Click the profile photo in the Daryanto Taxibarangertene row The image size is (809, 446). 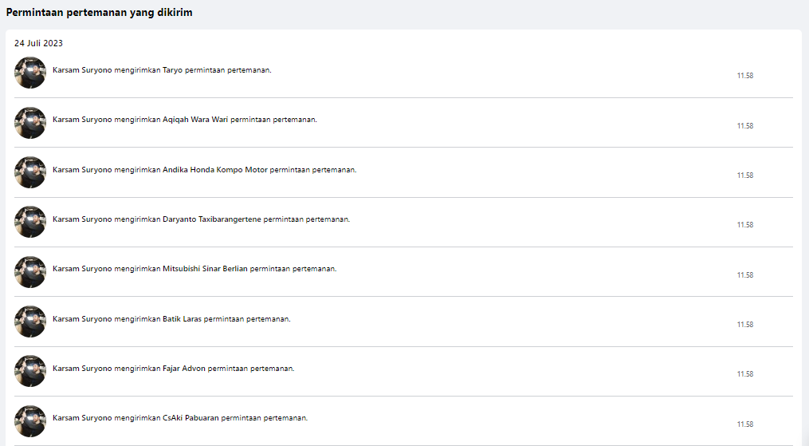click(x=30, y=222)
